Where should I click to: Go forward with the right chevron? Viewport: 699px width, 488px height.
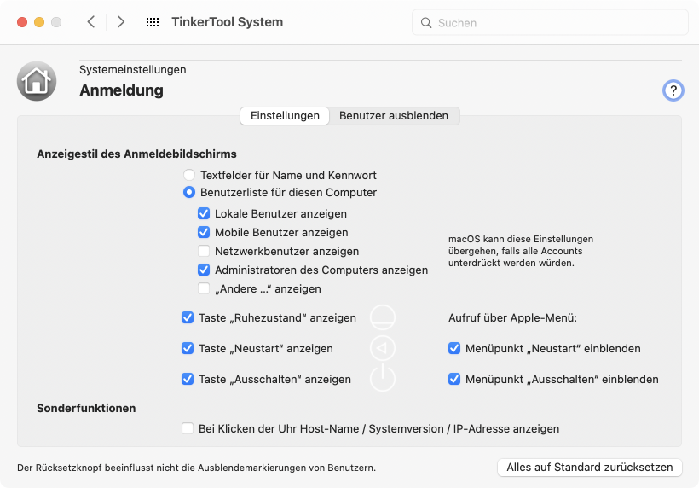tap(120, 22)
